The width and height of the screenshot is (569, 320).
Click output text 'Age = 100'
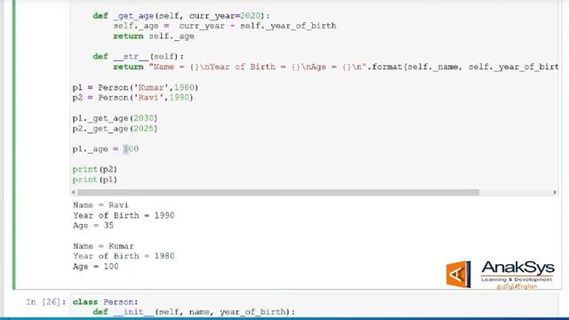pos(95,267)
